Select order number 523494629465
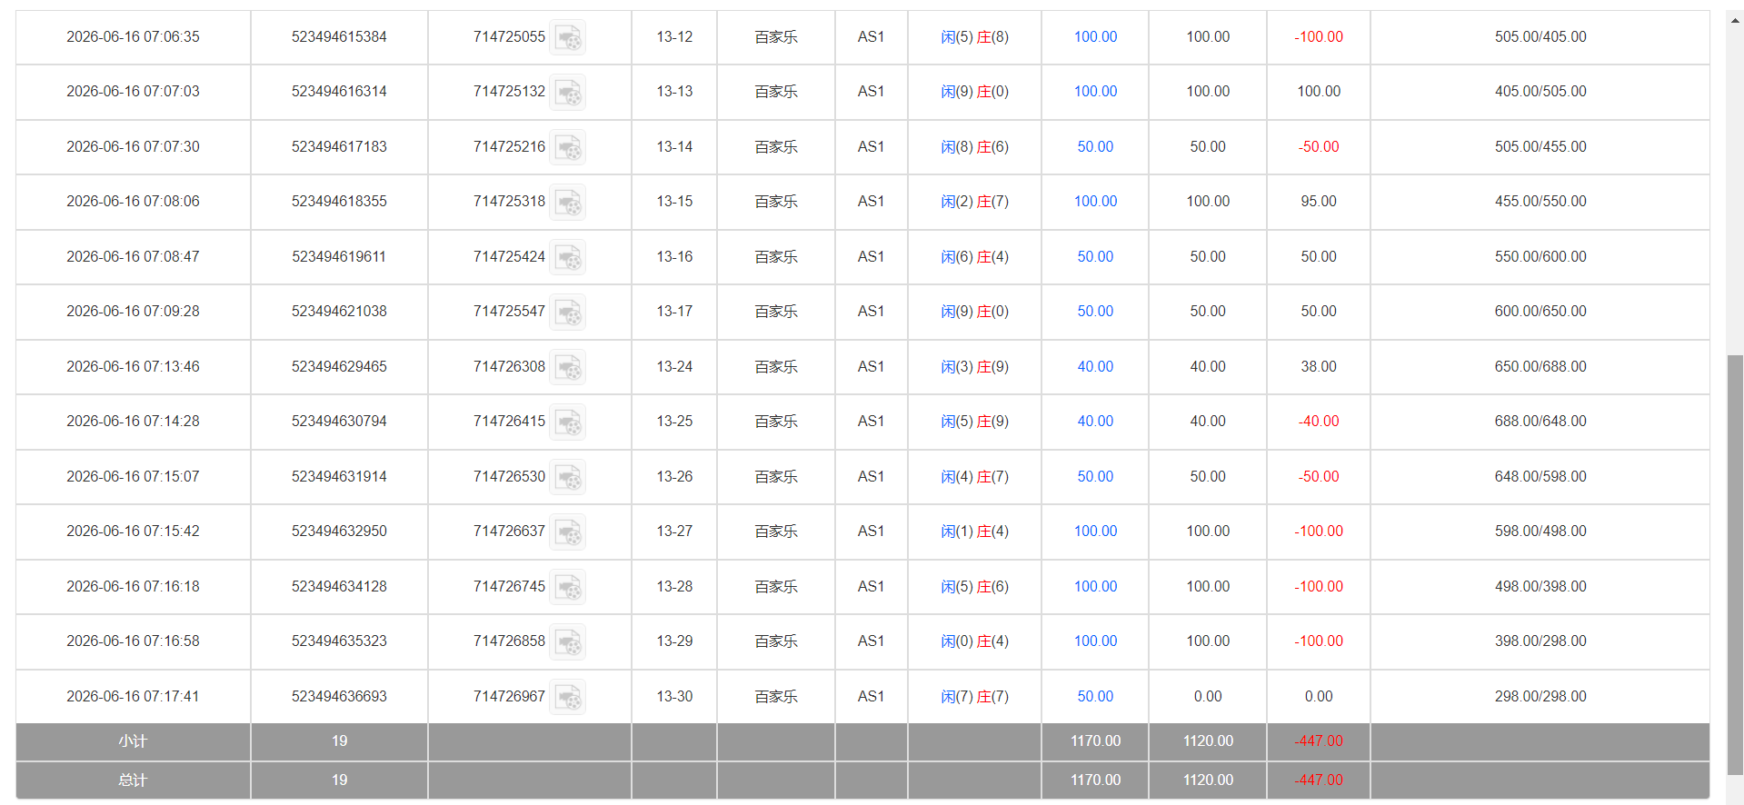 coord(339,367)
